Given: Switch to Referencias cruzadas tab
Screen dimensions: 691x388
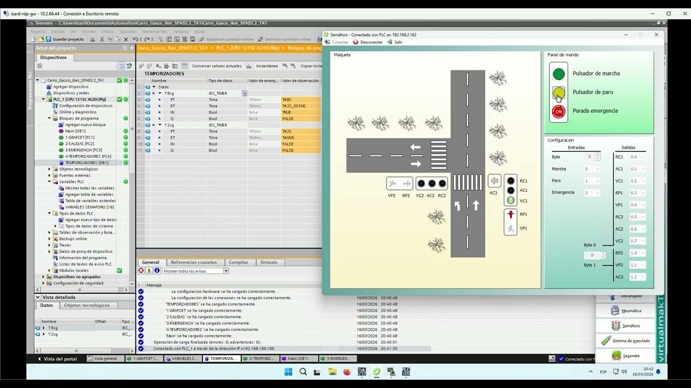Looking at the screenshot, I should pyautogui.click(x=193, y=262).
